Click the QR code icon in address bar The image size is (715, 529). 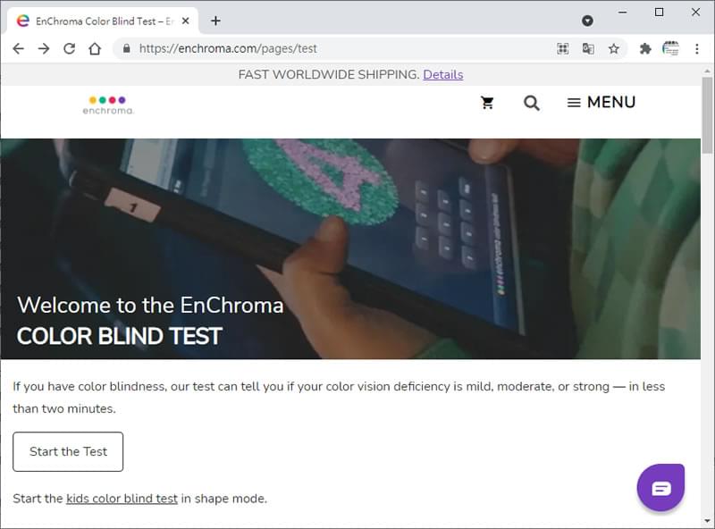click(563, 49)
